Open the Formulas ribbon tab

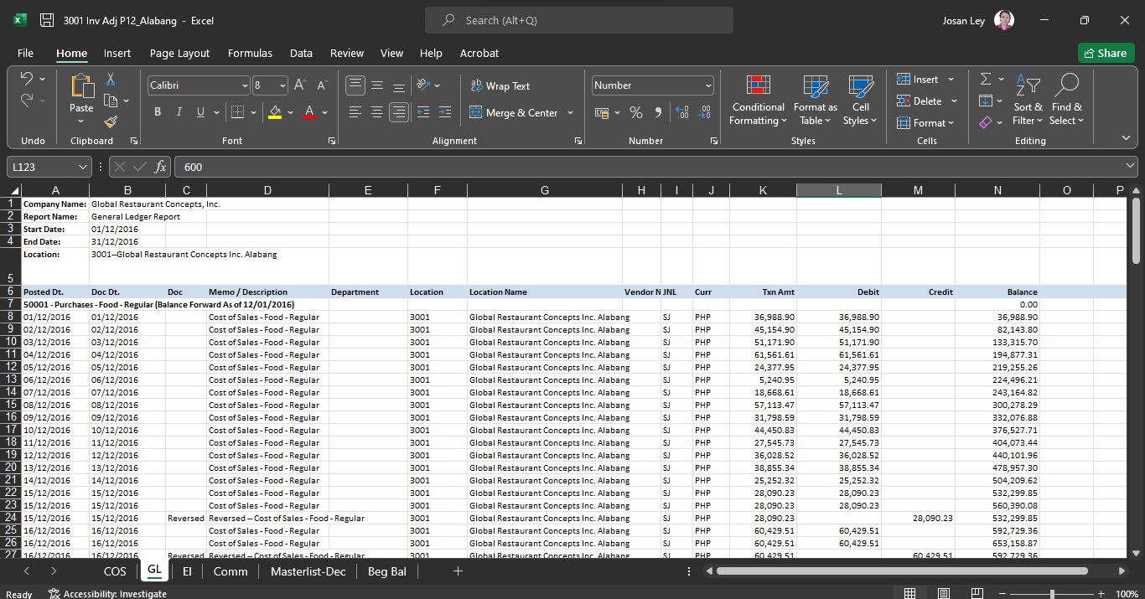250,53
